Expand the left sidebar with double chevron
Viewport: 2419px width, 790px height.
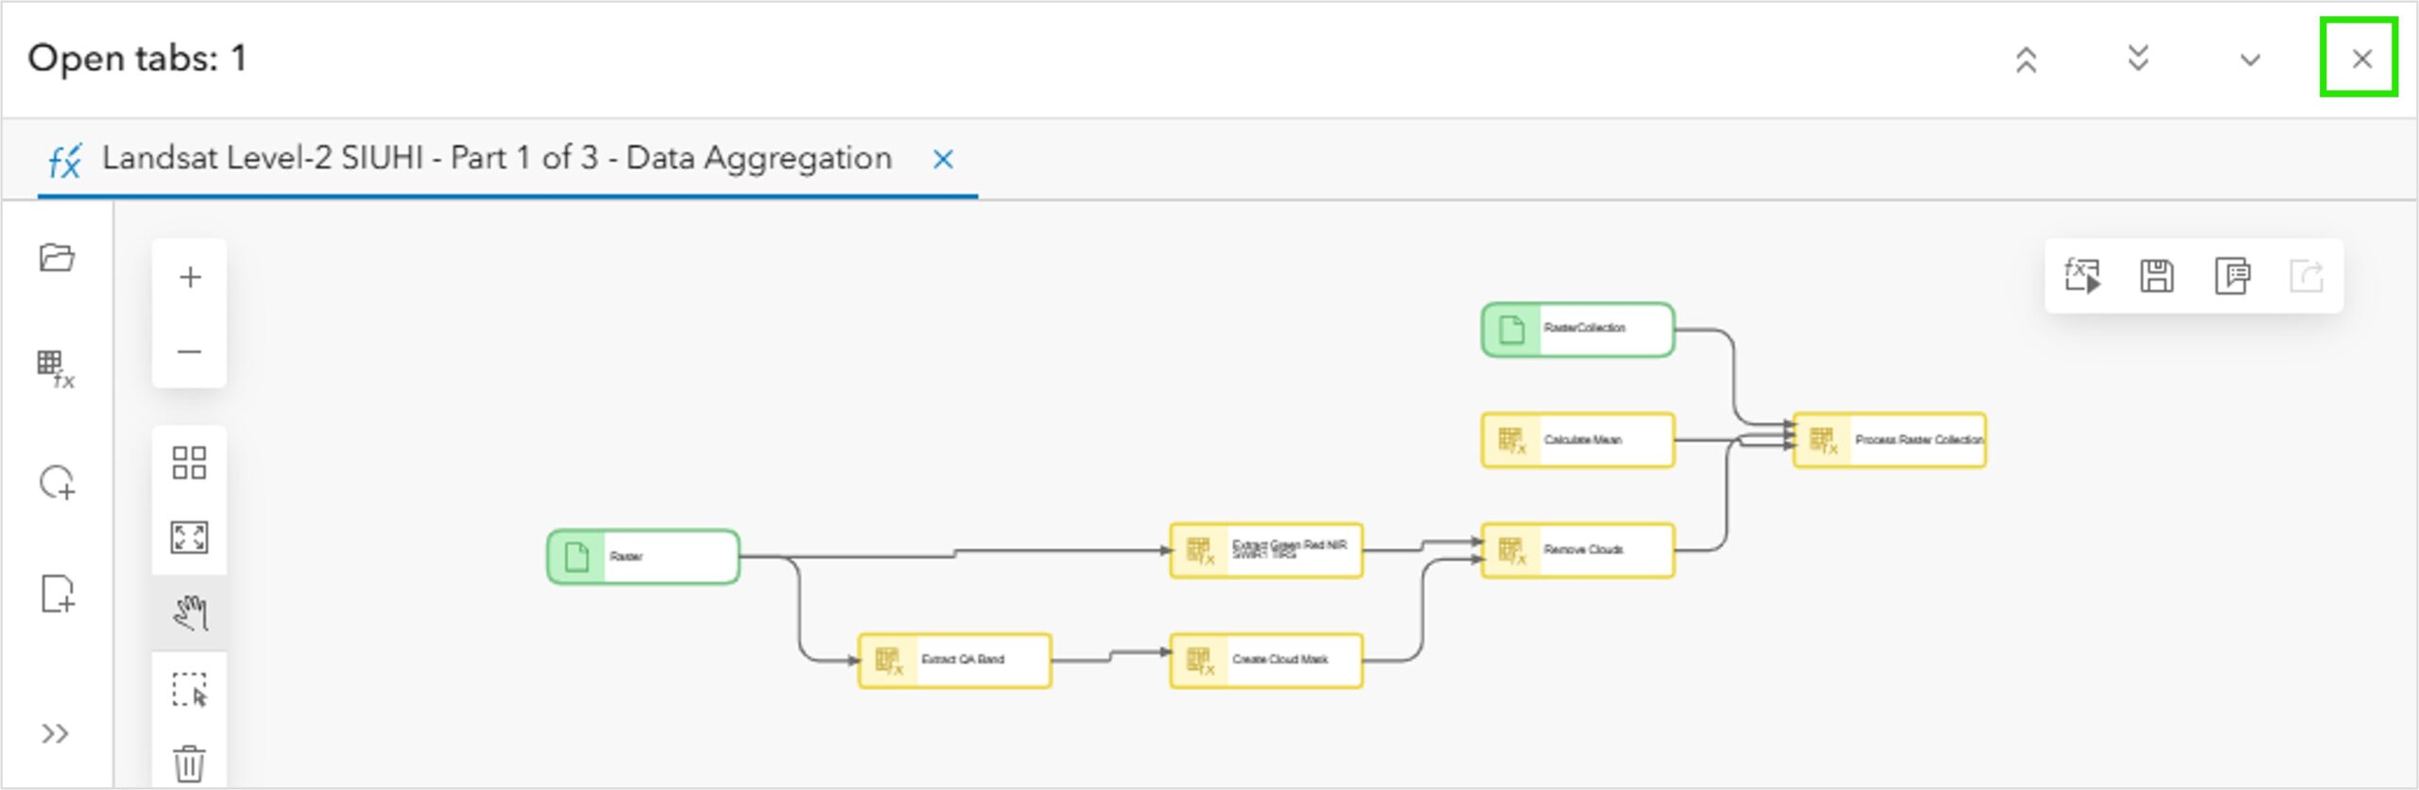55,733
